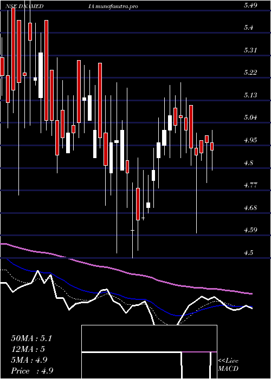
Task: Click the pink MACD histogram segment
Action: coord(199,352)
